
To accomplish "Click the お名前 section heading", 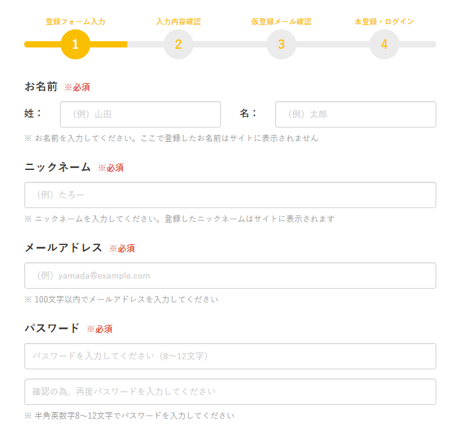I will 41,86.
